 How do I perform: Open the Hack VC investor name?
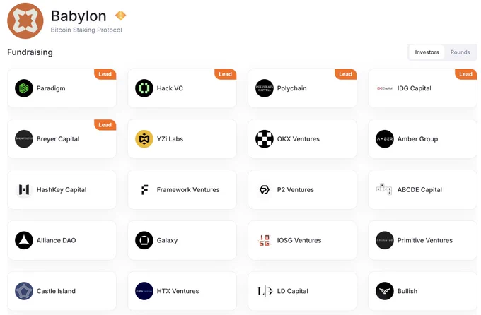point(170,88)
